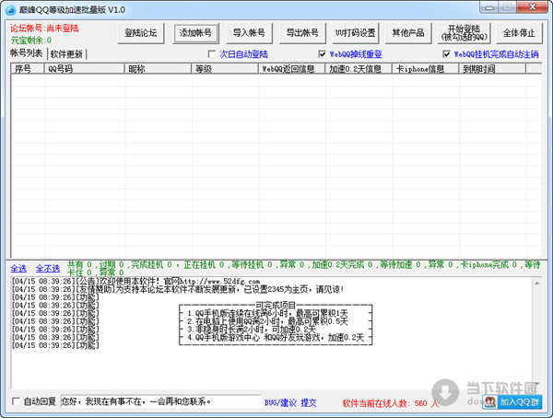The image size is (553, 418).
Task: Open UU打码设置 settings
Action: (356, 33)
